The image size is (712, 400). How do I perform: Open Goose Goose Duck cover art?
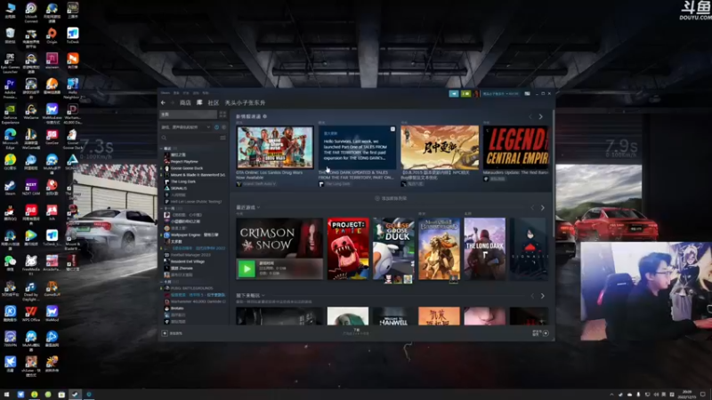(393, 249)
